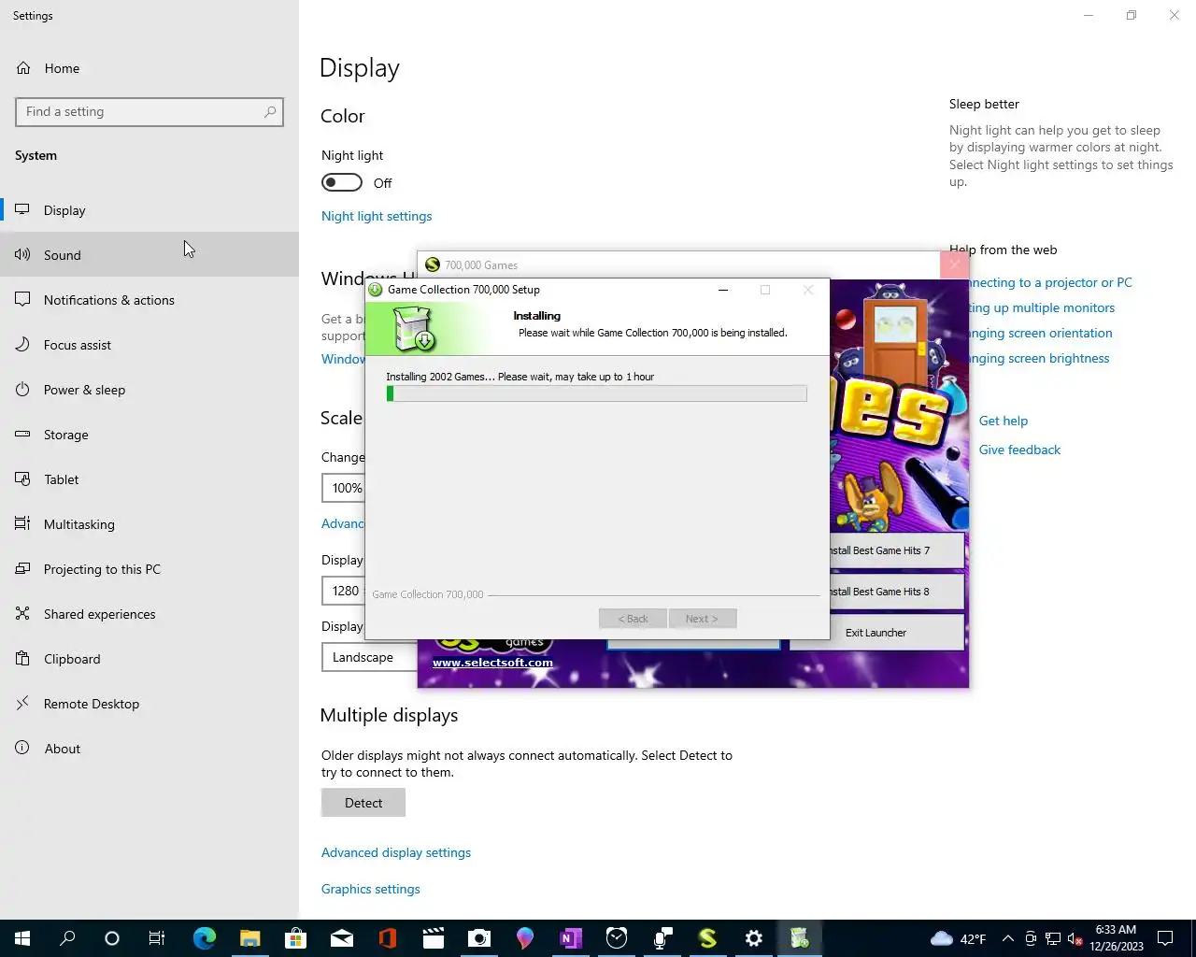Open Notifications & actions page
1196x957 pixels.
(149, 300)
